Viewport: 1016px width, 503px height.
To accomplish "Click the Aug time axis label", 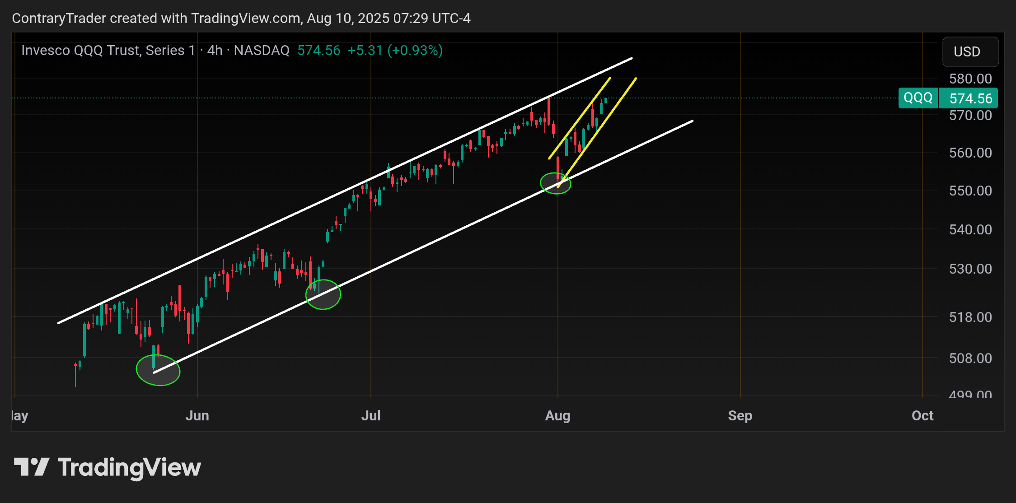I will point(558,415).
